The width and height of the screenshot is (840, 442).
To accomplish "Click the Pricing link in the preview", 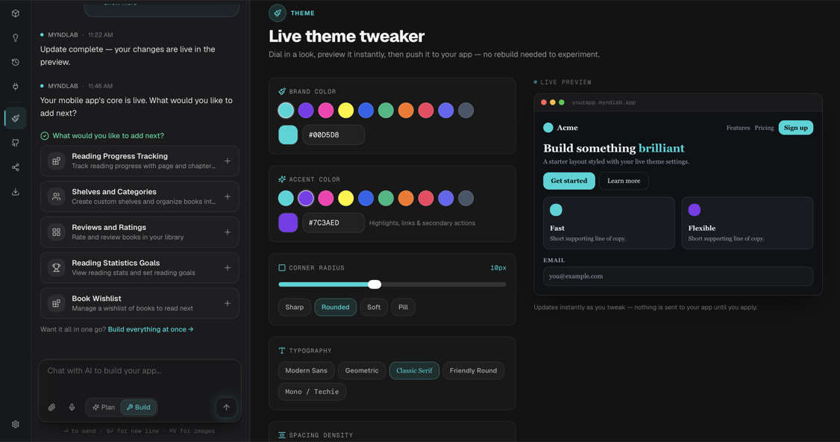I will [764, 128].
